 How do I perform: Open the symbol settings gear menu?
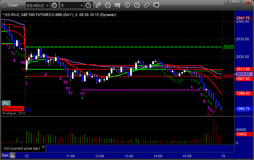pos(54,5)
